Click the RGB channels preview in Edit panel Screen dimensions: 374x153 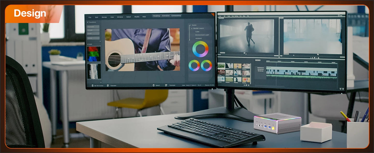[x=94, y=54]
